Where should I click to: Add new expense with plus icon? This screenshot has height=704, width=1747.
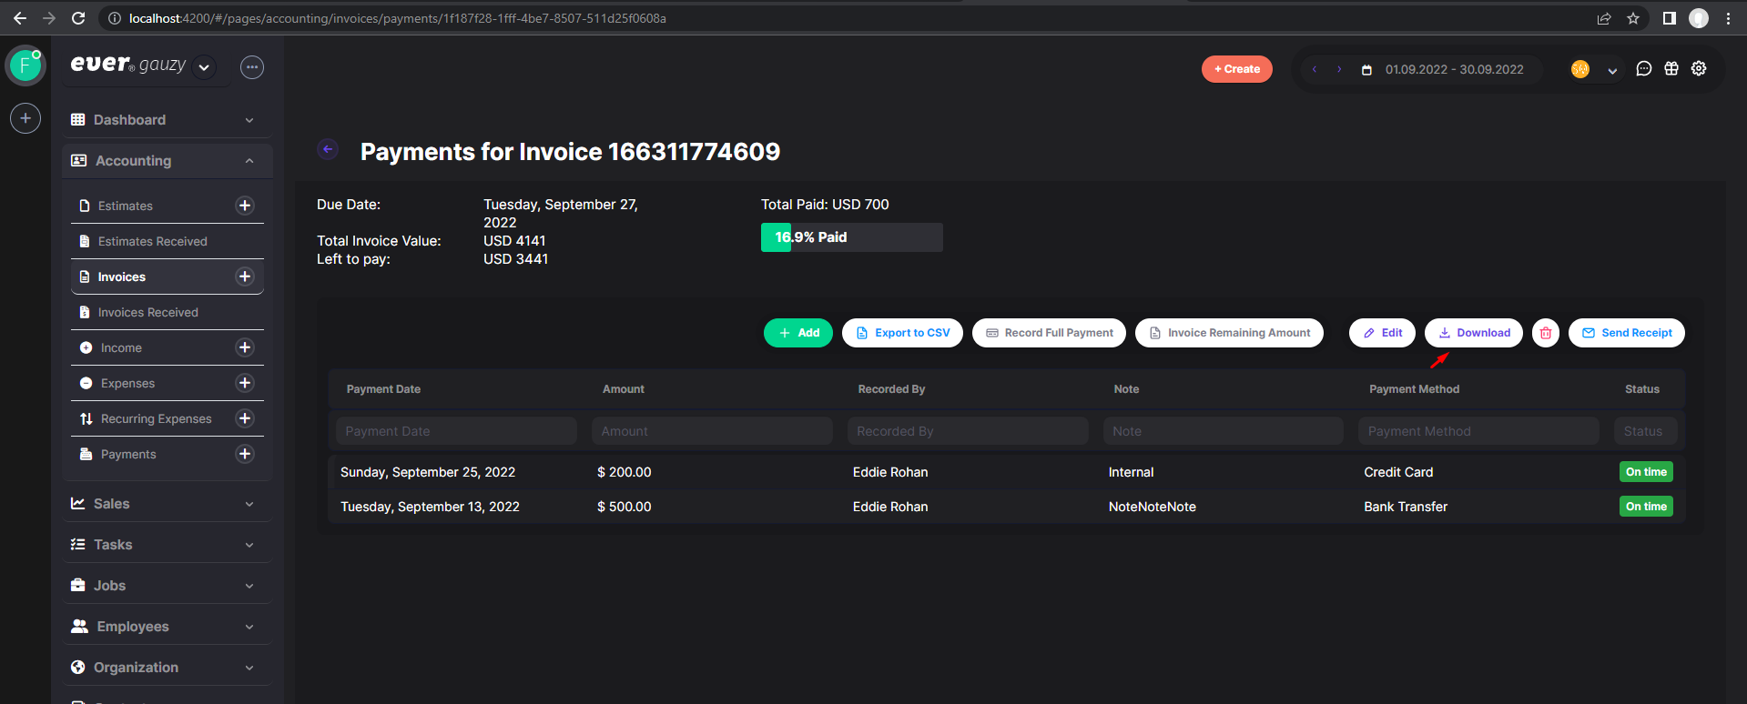(x=245, y=383)
